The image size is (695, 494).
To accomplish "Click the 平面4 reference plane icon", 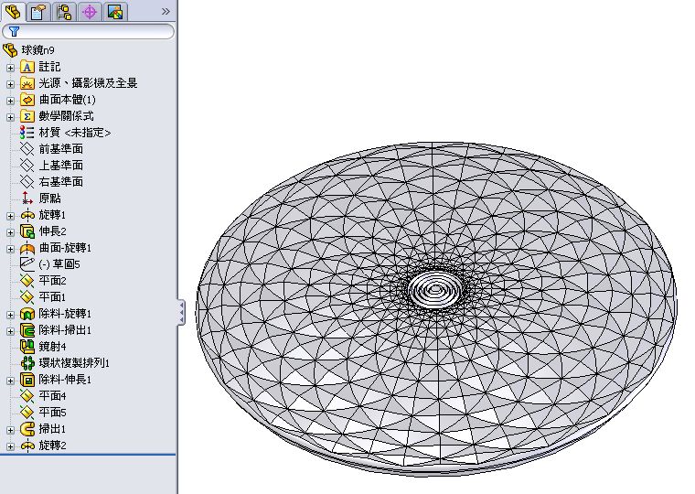I will click(x=27, y=396).
